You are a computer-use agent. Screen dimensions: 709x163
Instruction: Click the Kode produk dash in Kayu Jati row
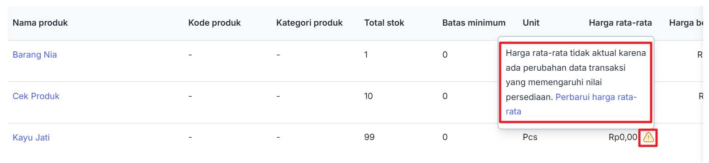click(x=190, y=137)
